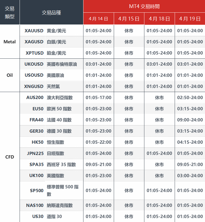This screenshot has height=222, width=205.
Task: Select 英國指數 description
Action: point(55,175)
